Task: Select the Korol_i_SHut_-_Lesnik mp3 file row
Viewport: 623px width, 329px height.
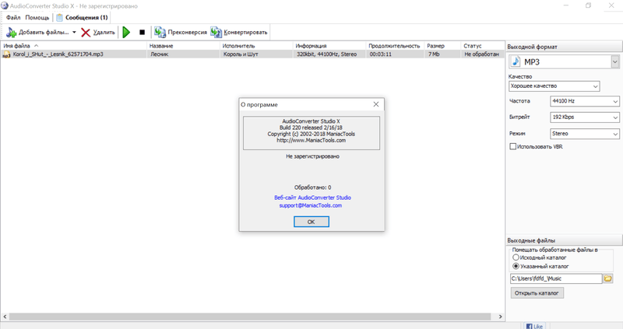Action: pyautogui.click(x=252, y=54)
